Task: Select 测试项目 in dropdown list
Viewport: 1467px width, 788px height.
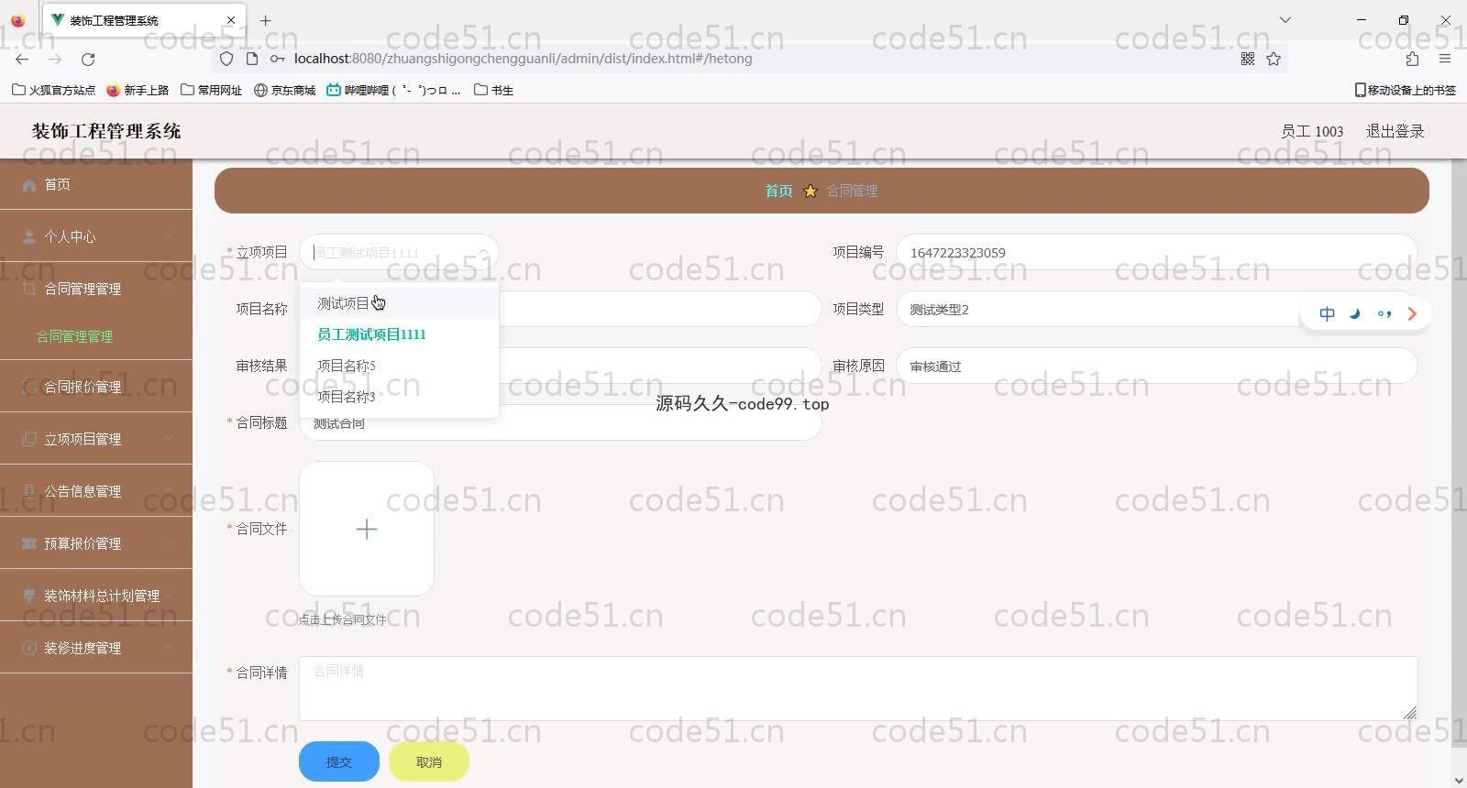Action: click(x=399, y=303)
